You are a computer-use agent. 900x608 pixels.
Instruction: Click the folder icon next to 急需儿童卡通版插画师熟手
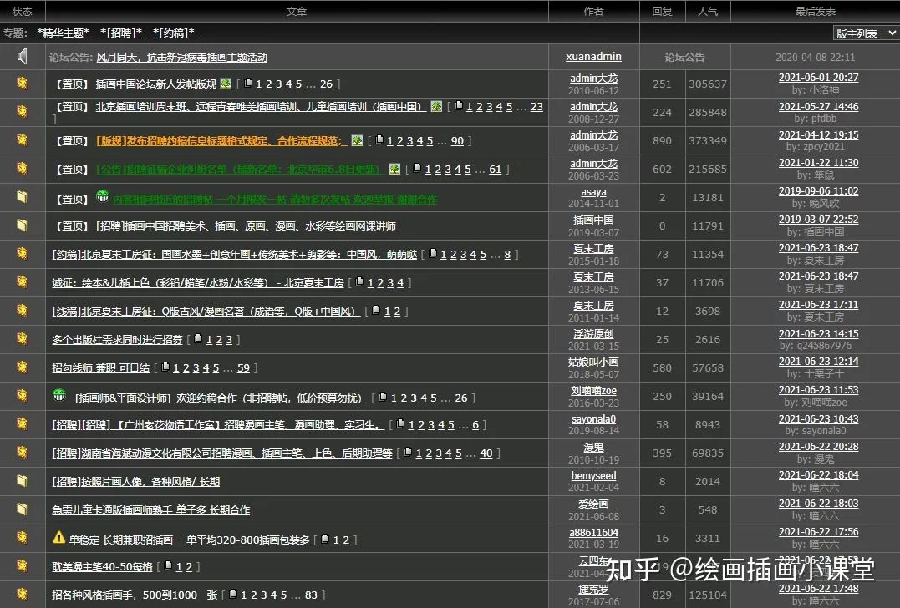(22, 510)
